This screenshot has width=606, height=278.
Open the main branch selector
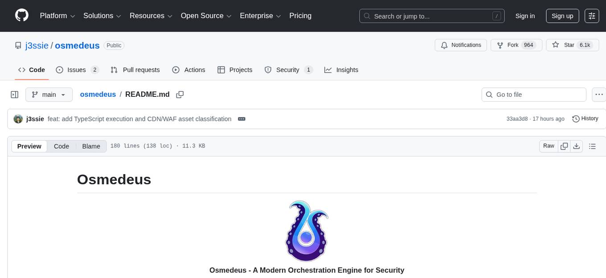pyautogui.click(x=49, y=94)
